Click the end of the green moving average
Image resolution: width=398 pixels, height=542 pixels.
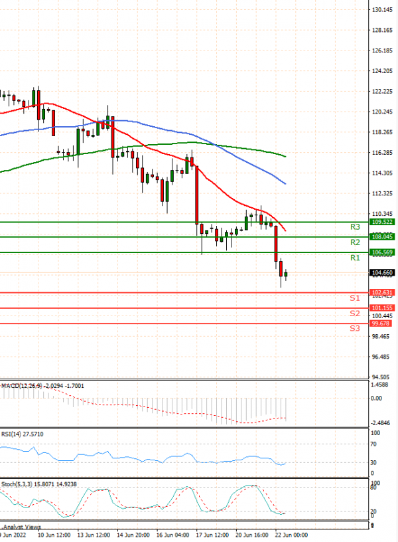(x=285, y=156)
